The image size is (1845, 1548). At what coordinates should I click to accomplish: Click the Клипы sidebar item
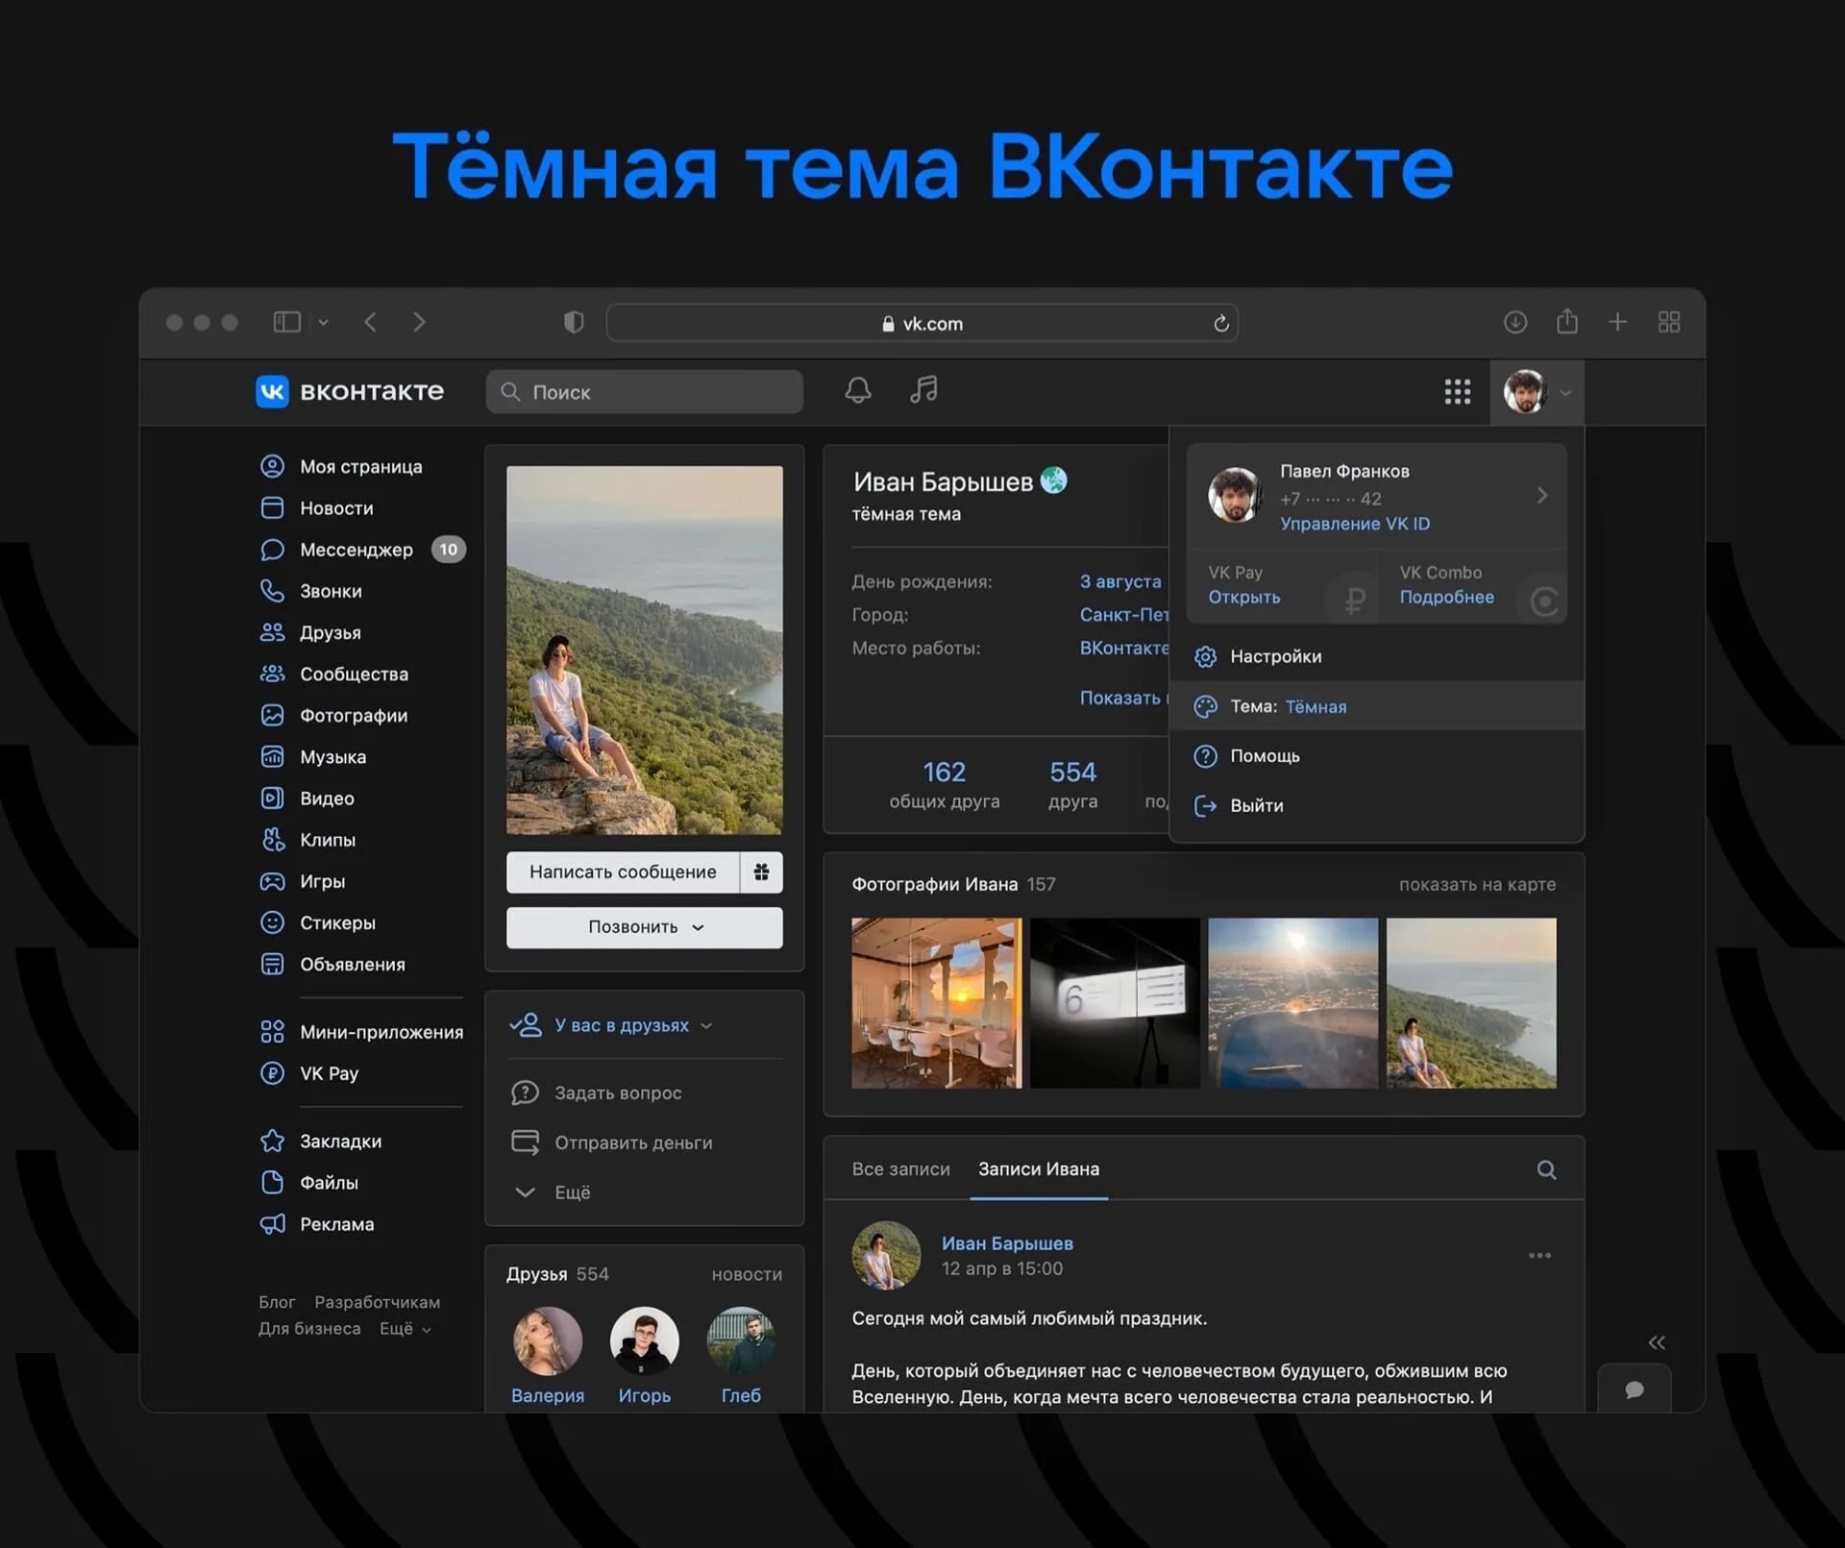click(x=327, y=840)
